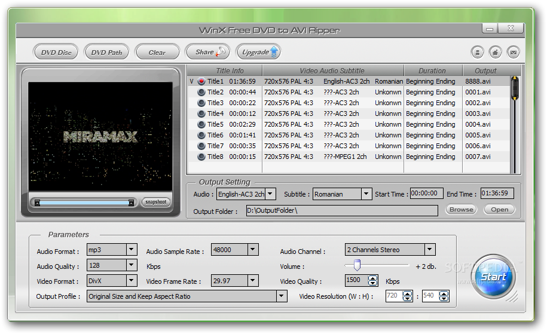Select the Title4 radio button
The height and width of the screenshot is (334, 547).
pyautogui.click(x=201, y=114)
